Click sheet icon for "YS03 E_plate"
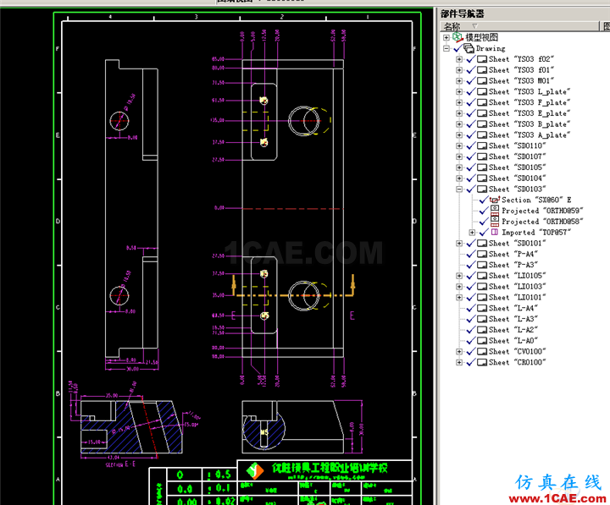Viewport: 610px width, 505px height. pyautogui.click(x=482, y=113)
